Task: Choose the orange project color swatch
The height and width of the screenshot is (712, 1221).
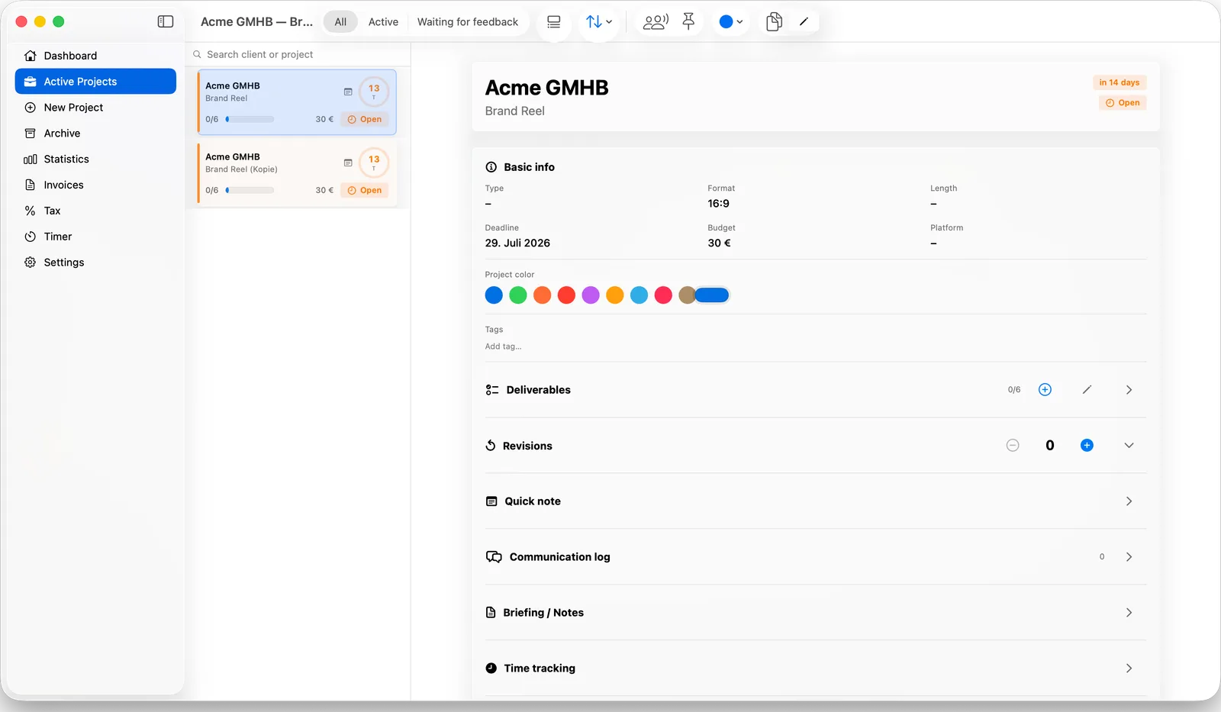Action: click(543, 295)
